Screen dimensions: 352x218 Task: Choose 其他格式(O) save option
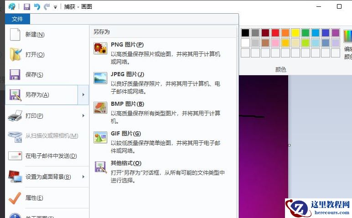pos(163,171)
